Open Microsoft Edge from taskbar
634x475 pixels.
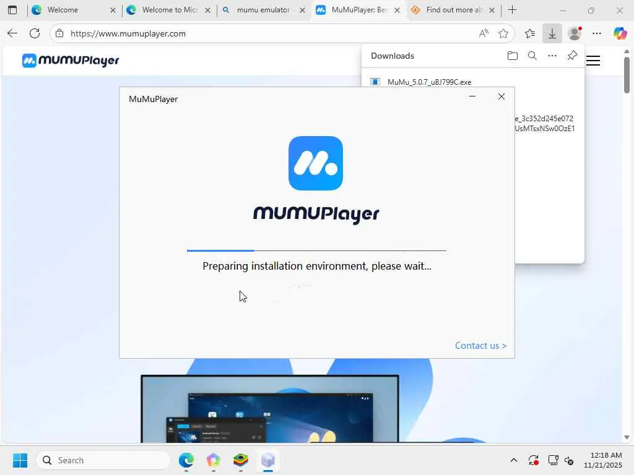coord(186,460)
